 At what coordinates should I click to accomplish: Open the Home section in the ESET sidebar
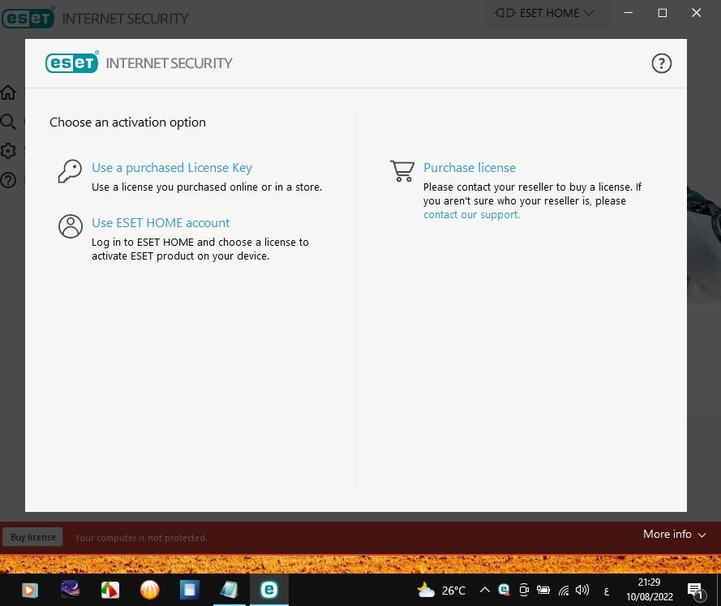[x=8, y=92]
